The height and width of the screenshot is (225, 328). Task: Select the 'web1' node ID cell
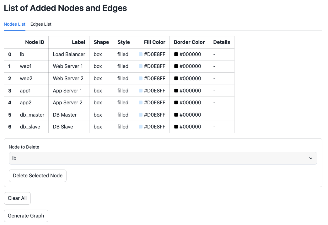click(x=32, y=66)
